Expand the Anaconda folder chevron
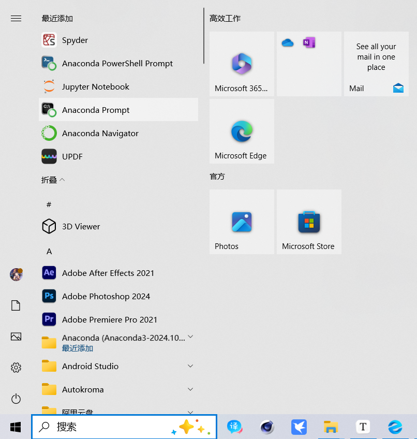The height and width of the screenshot is (439, 417). click(x=190, y=336)
